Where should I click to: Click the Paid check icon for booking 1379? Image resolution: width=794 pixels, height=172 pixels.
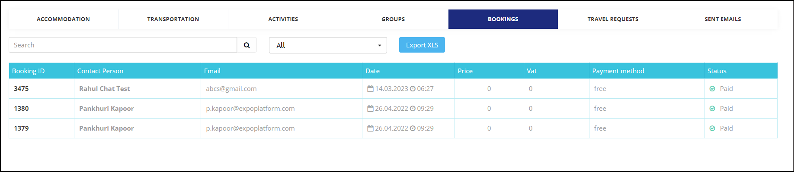pos(712,128)
